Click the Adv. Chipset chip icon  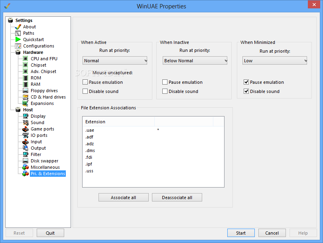pyautogui.click(x=26, y=71)
